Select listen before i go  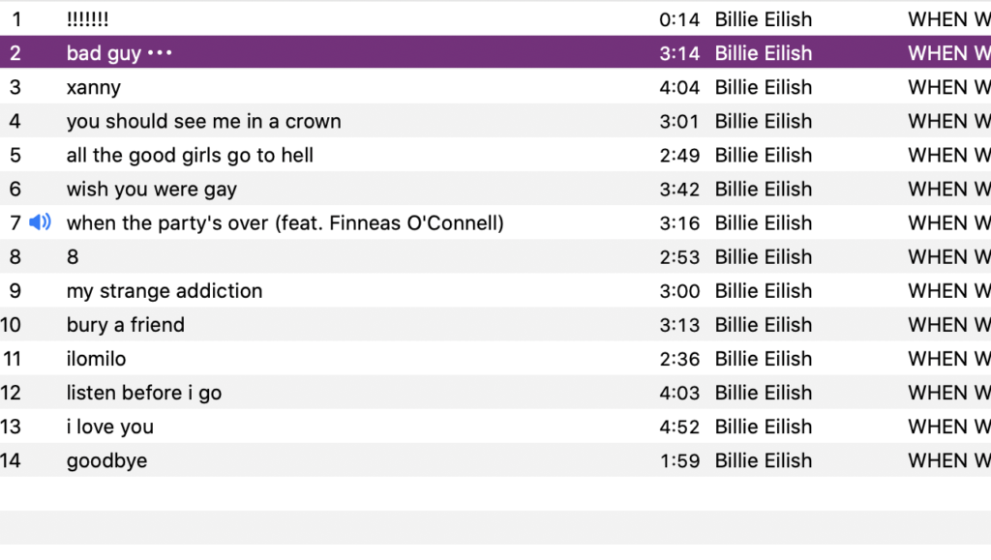pos(144,393)
